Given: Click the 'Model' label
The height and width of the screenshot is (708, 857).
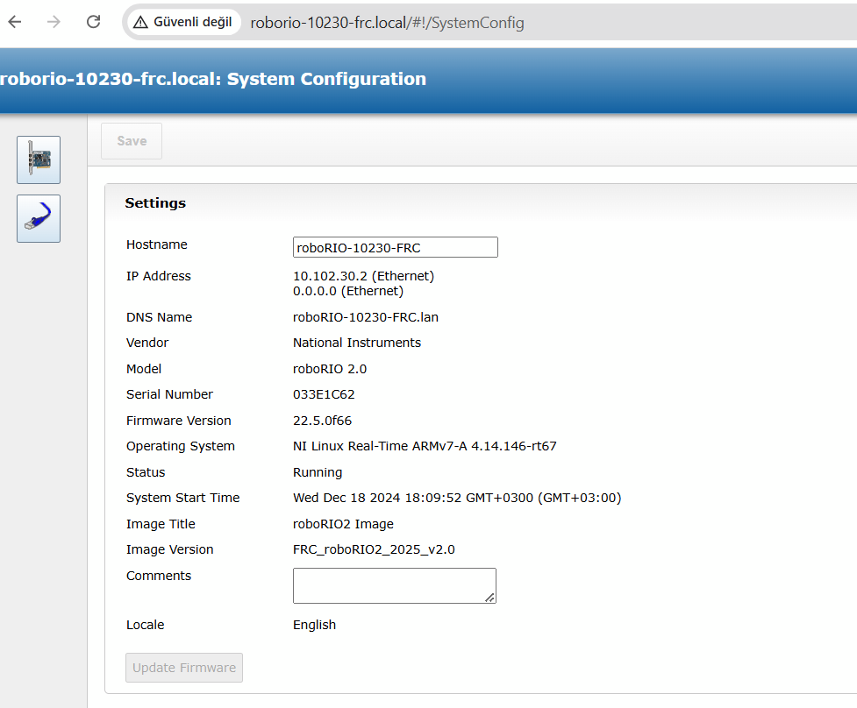Looking at the screenshot, I should [x=144, y=369].
